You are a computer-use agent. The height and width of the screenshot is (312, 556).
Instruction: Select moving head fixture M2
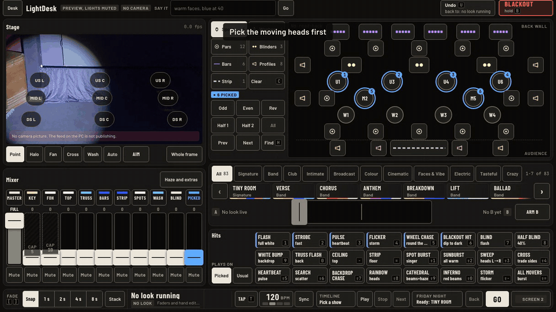coord(364,98)
